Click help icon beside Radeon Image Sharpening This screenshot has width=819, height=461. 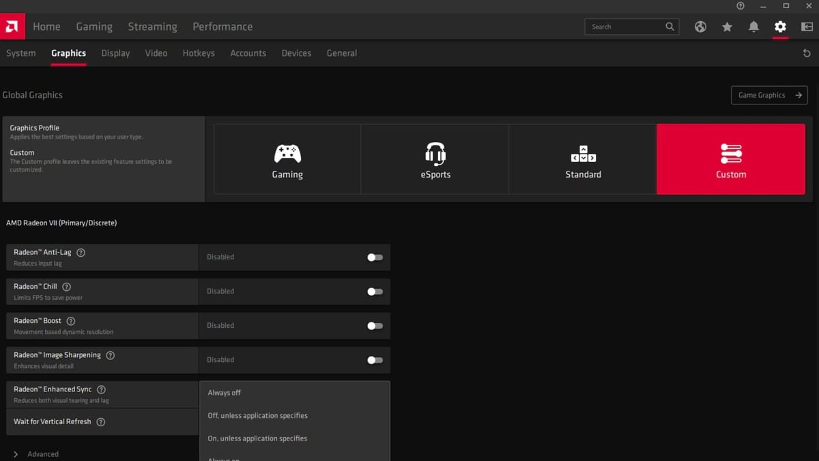coord(111,355)
